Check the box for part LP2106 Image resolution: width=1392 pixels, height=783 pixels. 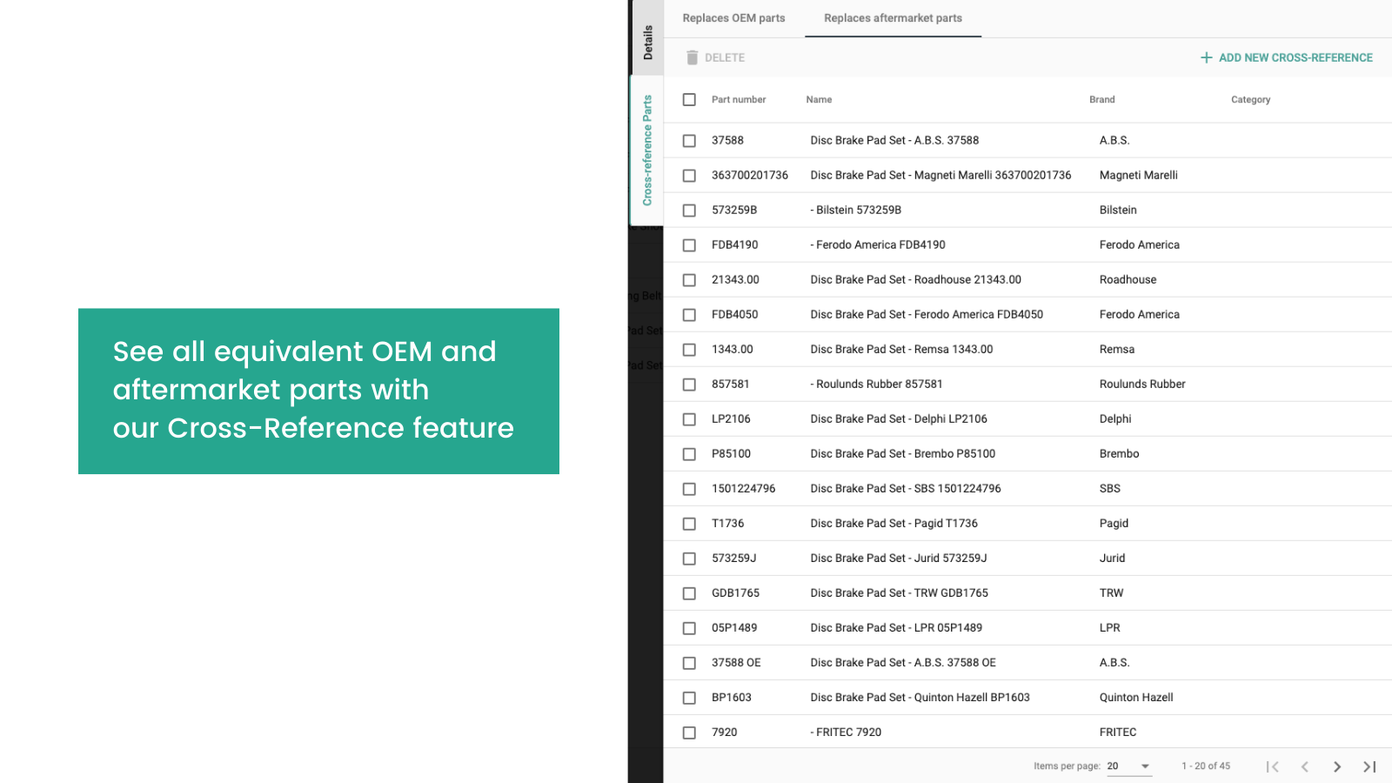(689, 418)
